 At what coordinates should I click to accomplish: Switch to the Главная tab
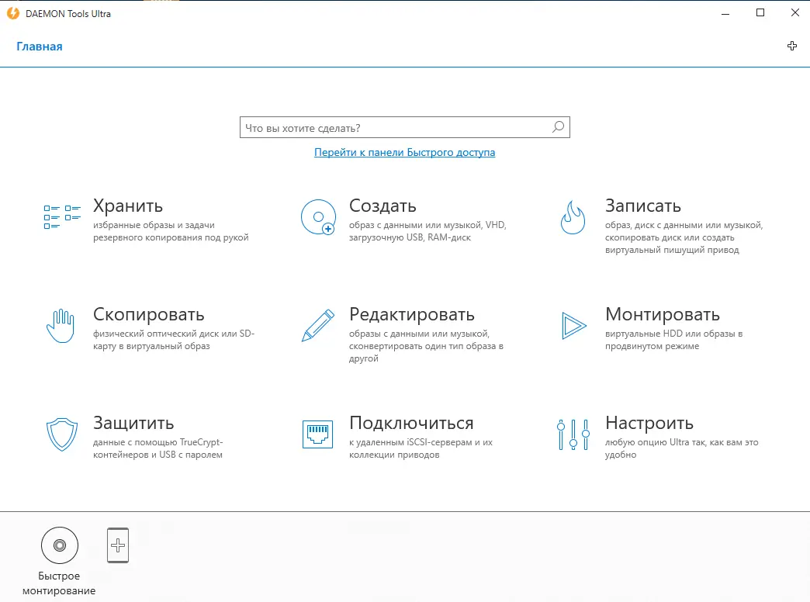coord(39,47)
